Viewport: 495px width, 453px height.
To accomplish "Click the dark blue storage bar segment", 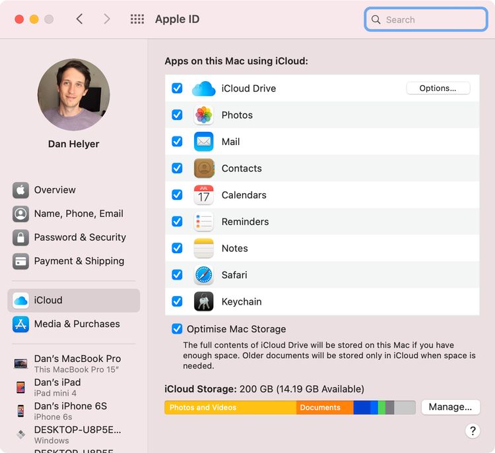I will (x=362, y=408).
